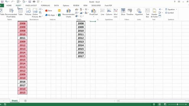Open the Foxit PDF tab

pyautogui.click(x=108, y=6)
